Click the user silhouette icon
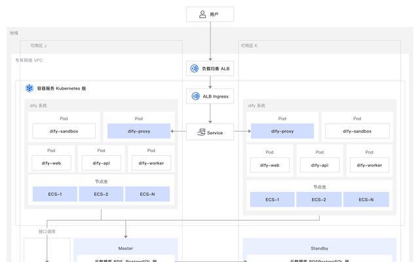This screenshot has width=420, height=262. 202,14
